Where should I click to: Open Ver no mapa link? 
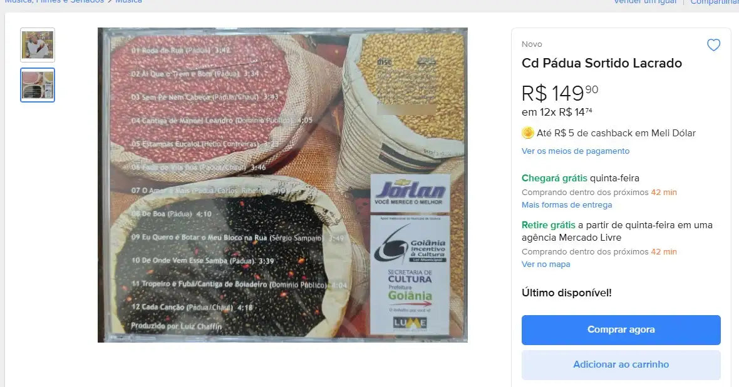pyautogui.click(x=545, y=264)
